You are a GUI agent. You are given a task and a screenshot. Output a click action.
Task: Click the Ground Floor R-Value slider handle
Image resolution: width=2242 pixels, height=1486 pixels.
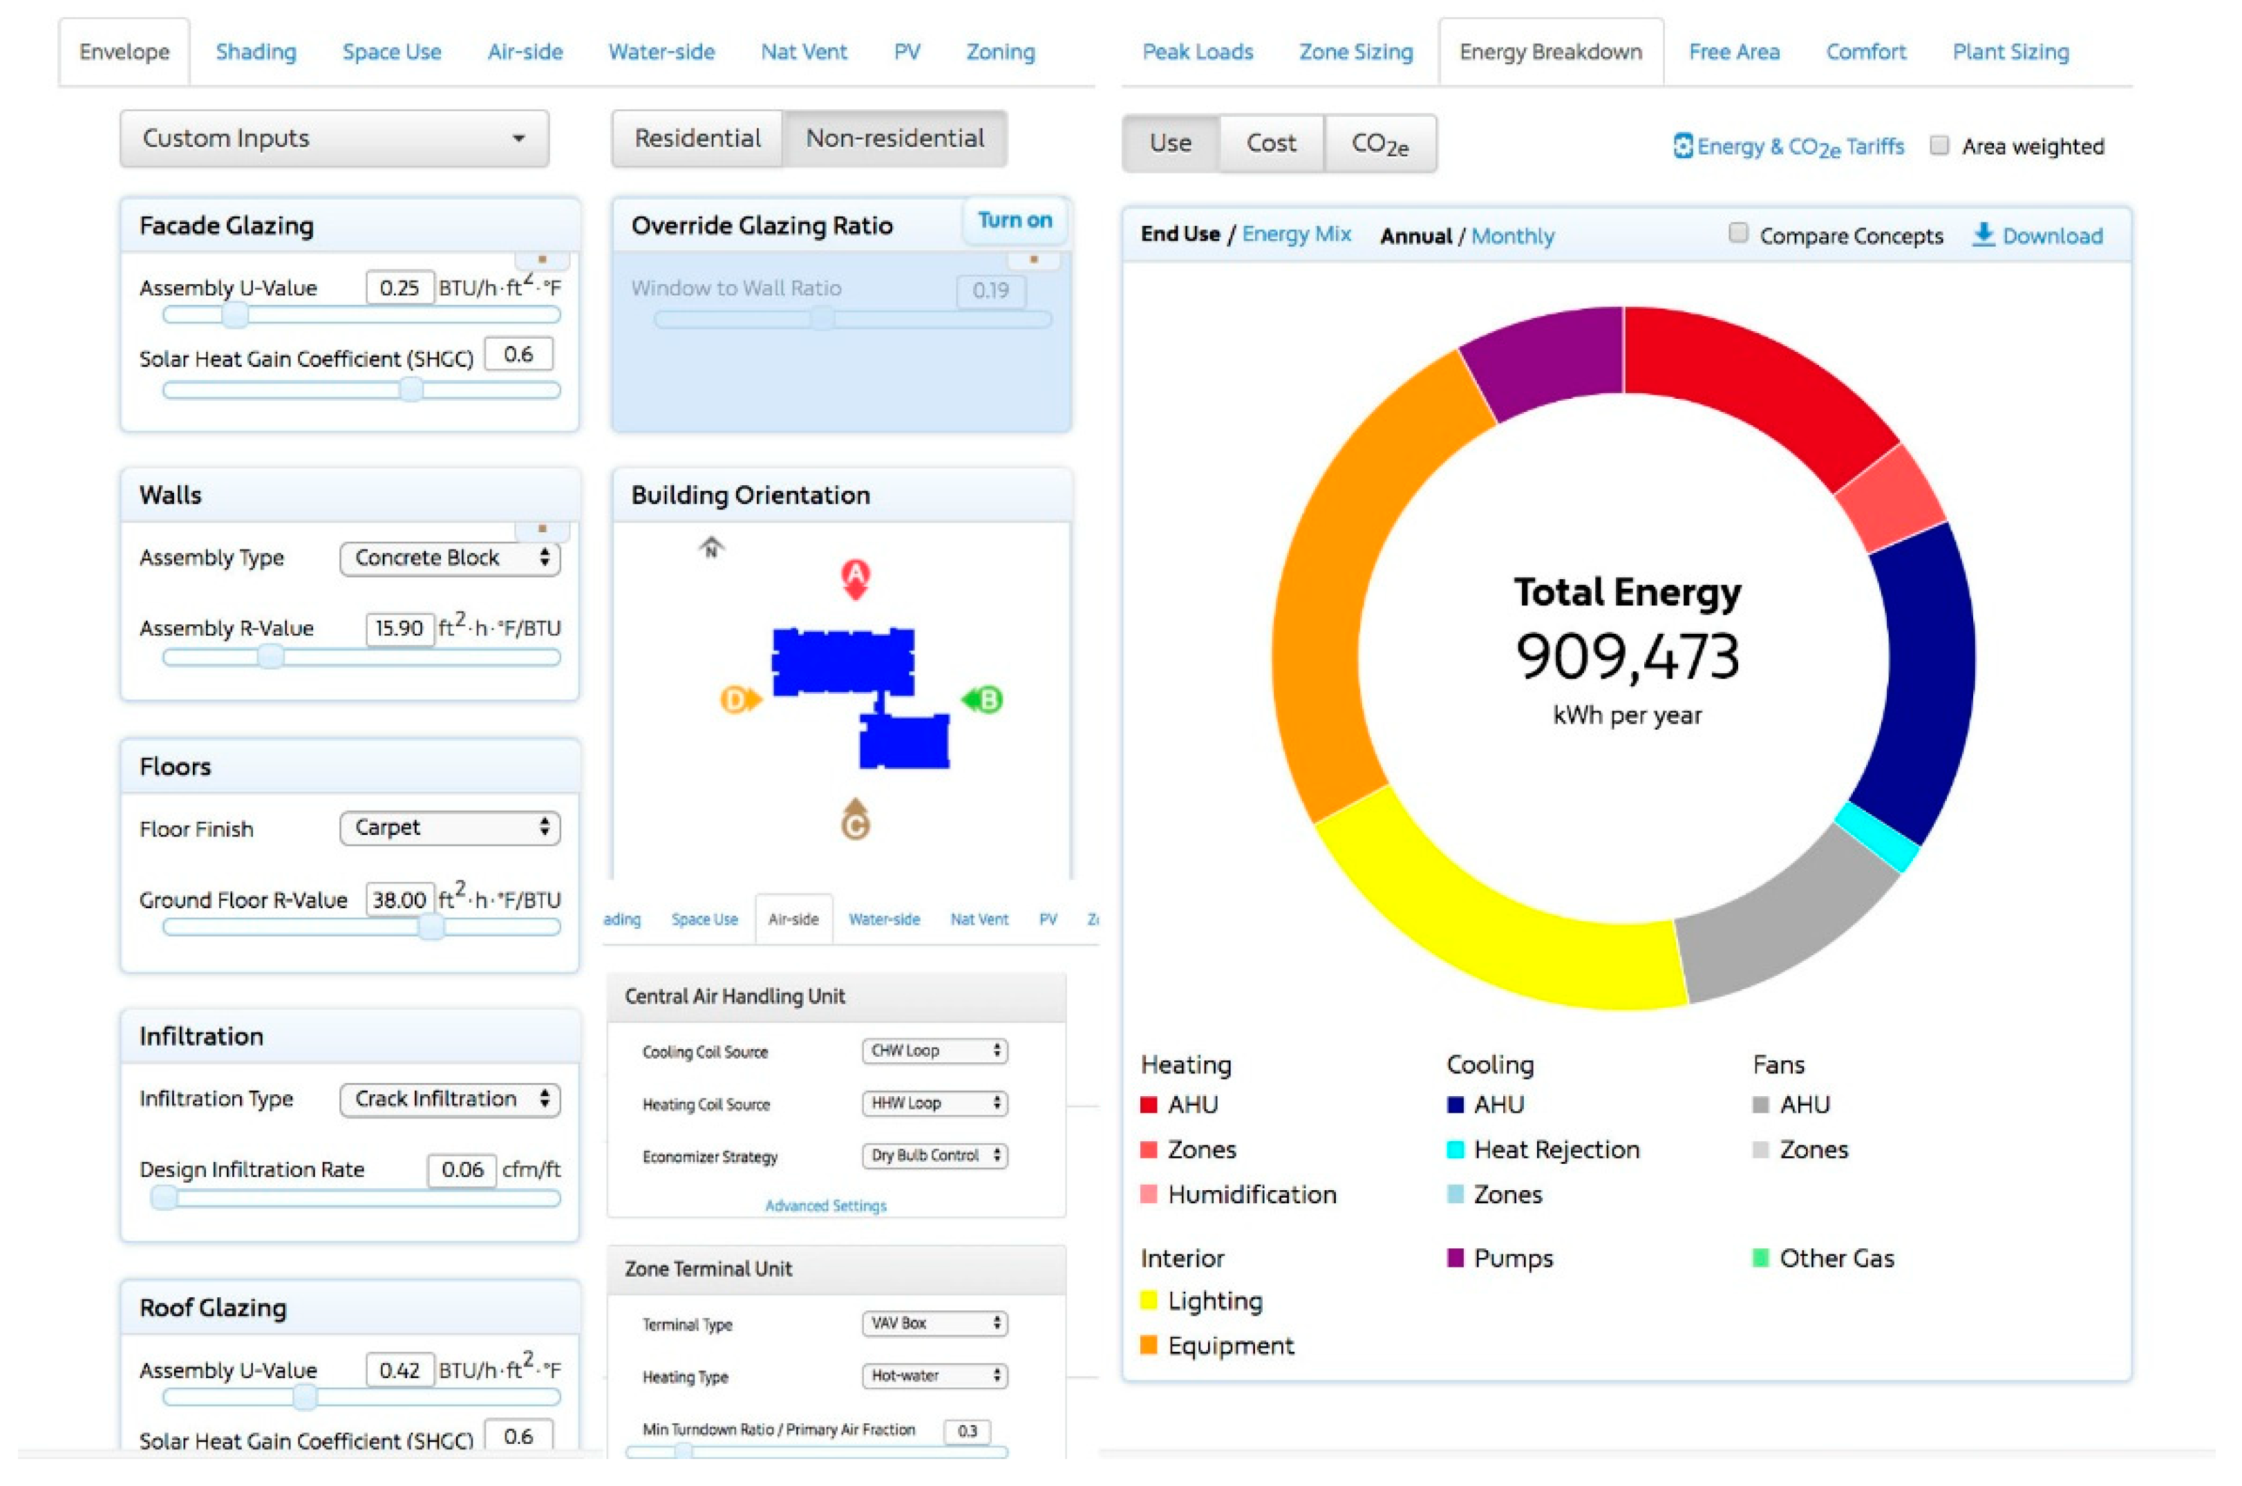tap(430, 927)
